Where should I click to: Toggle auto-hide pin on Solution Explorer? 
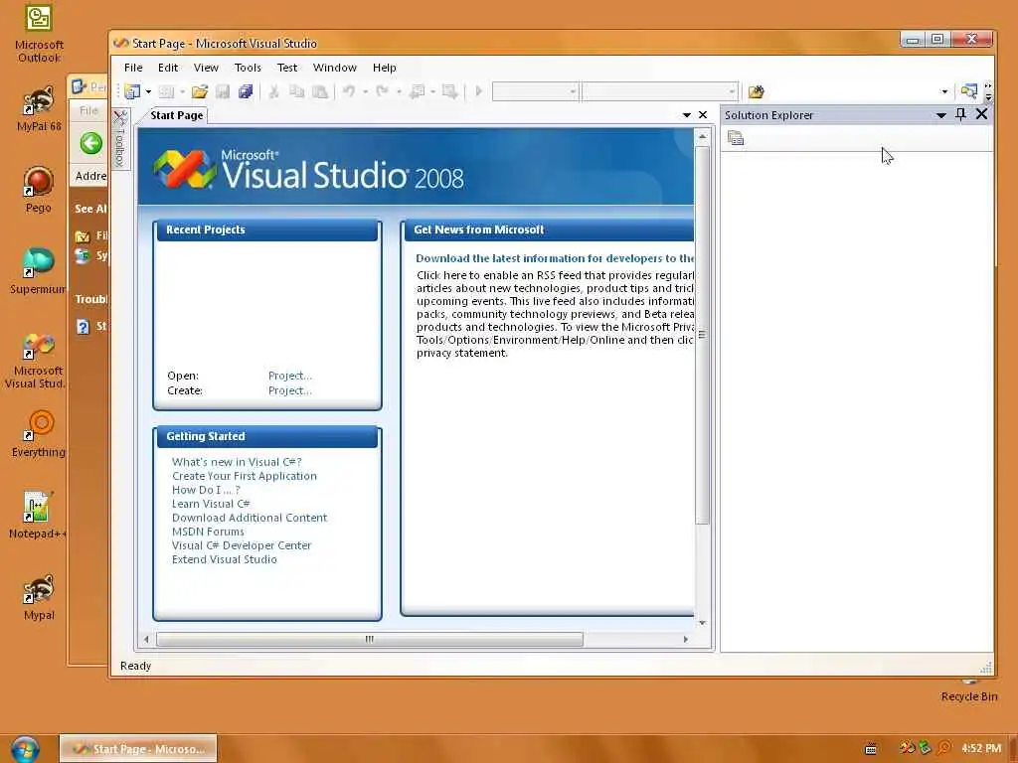click(x=961, y=115)
